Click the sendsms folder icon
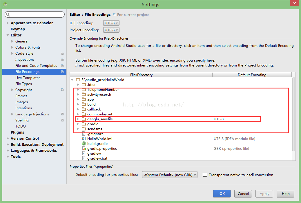301x203 pixels. click(84, 129)
